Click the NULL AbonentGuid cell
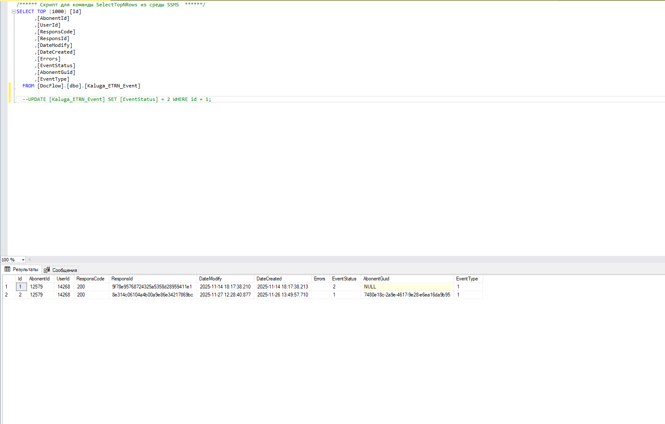The image size is (665, 424). click(407, 287)
